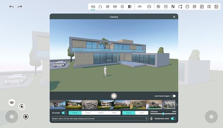Toggle the eye visibility button

(12, 102)
